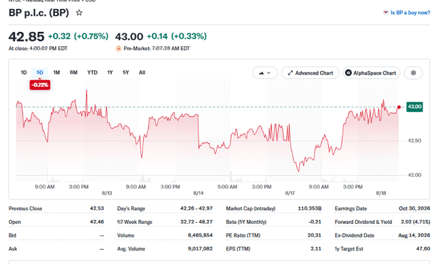Click the 52 Week Range label
The image size is (434, 264).
(134, 222)
